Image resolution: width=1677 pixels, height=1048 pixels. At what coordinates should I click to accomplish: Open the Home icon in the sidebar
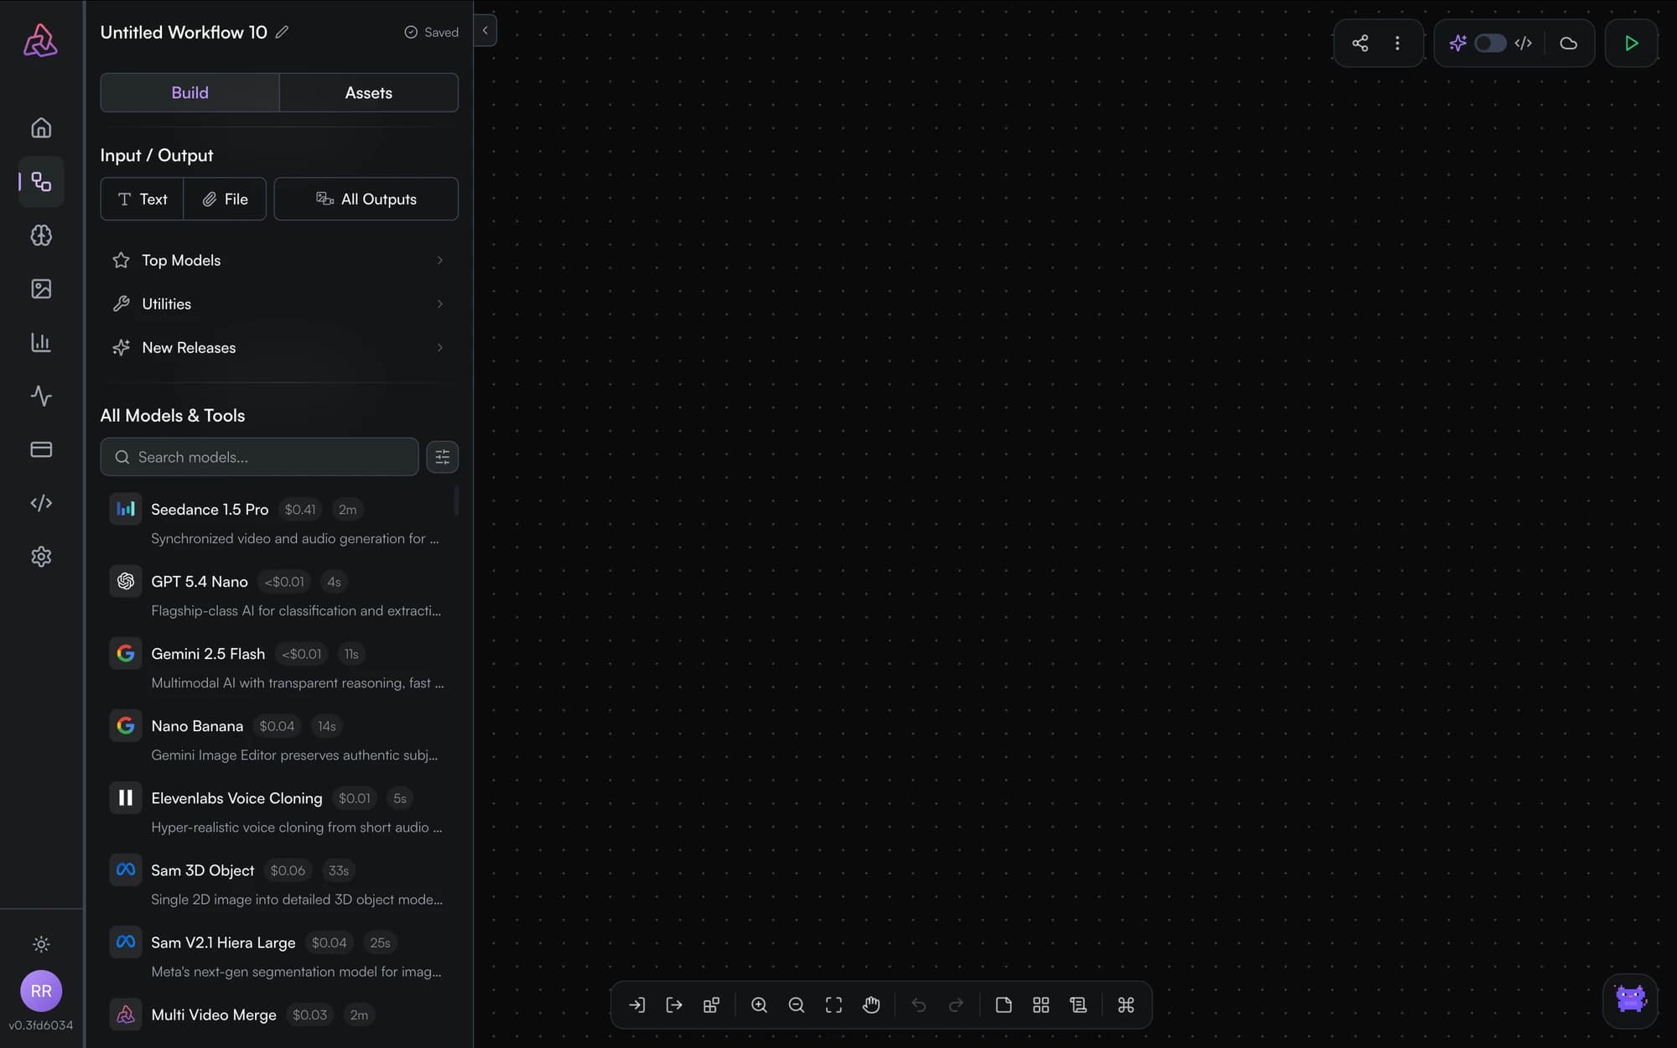coord(41,128)
